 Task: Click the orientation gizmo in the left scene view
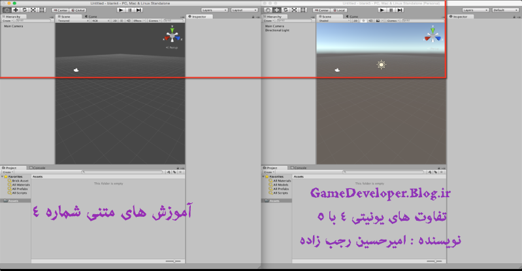tap(172, 35)
